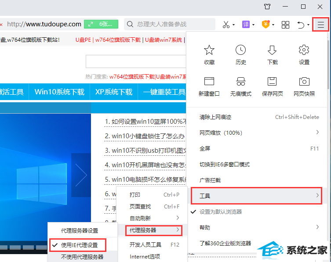The height and width of the screenshot is (262, 331).
Task: Open the Favorites (收藏) star icon
Action: point(209,50)
